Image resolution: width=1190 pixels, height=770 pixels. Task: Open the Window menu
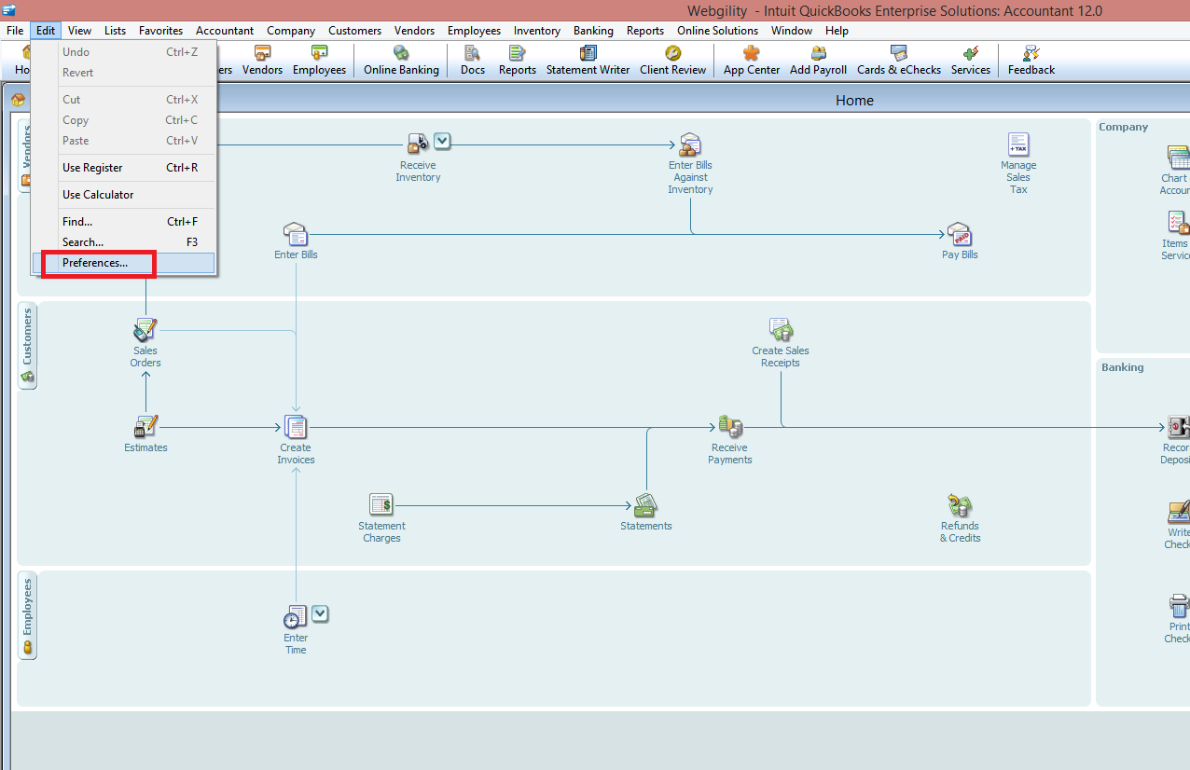click(x=792, y=31)
